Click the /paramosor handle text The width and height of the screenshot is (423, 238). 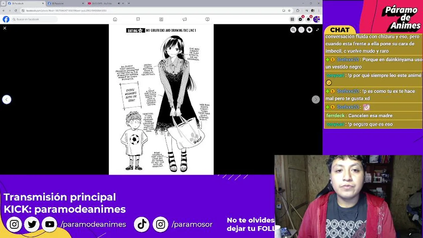click(192, 224)
